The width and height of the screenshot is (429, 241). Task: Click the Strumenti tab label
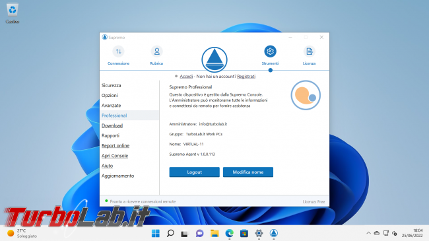tap(270, 63)
